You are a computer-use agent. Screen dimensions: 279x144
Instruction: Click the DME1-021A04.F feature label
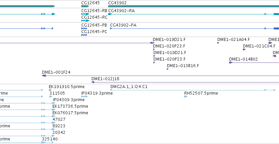pos(233,39)
